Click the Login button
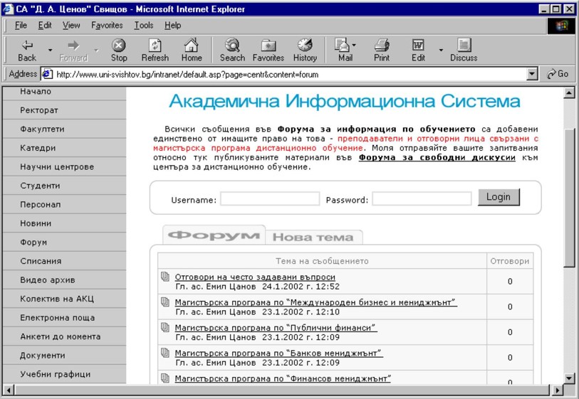The width and height of the screenshot is (579, 399). coord(499,197)
